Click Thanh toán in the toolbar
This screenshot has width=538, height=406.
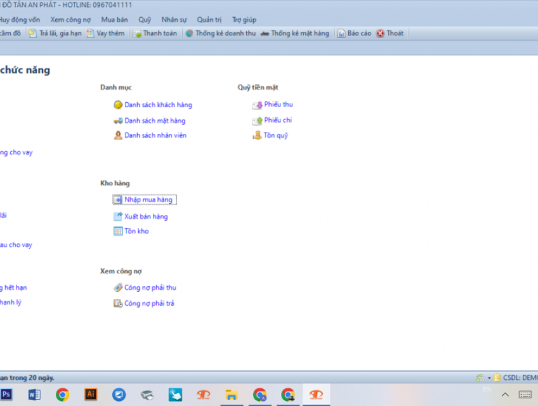coord(155,34)
